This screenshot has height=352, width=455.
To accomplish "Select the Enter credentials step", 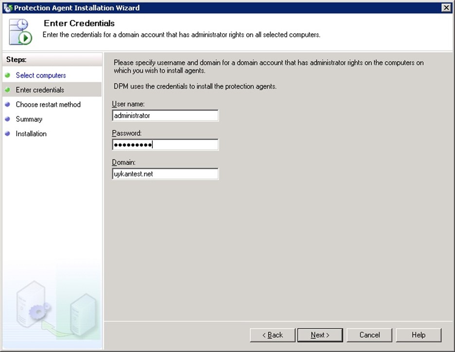I will tap(40, 90).
